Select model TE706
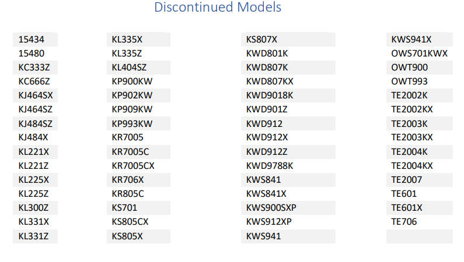 [404, 221]
